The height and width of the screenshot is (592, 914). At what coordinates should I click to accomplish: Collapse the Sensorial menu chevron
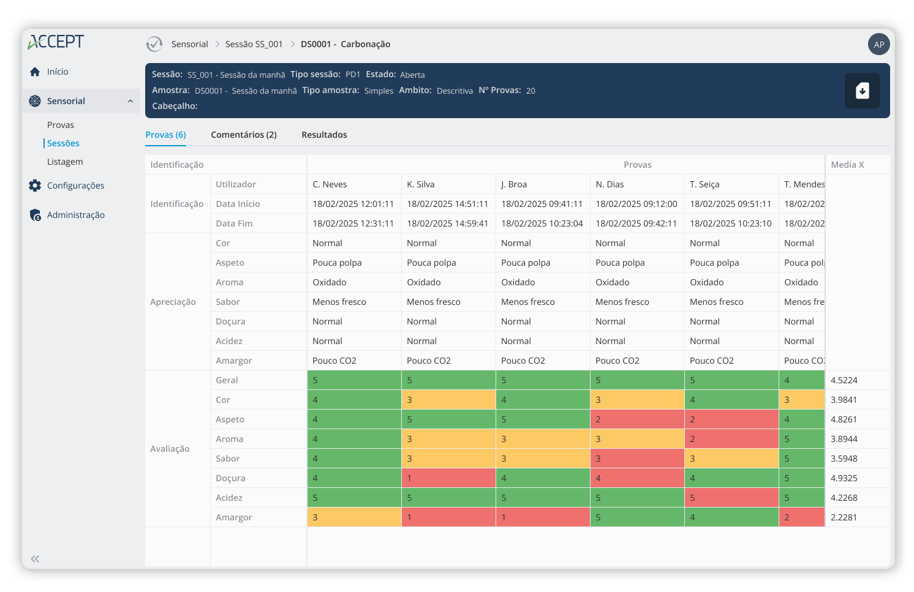tap(130, 101)
